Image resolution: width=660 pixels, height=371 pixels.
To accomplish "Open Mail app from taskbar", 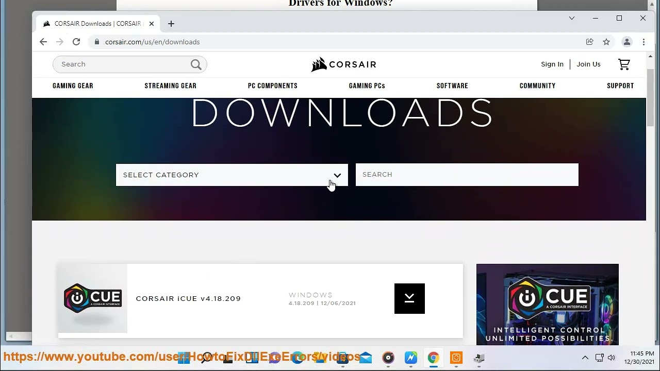I will pos(366,358).
